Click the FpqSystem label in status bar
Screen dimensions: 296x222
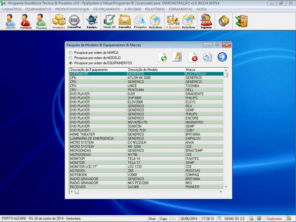(x=274, y=219)
